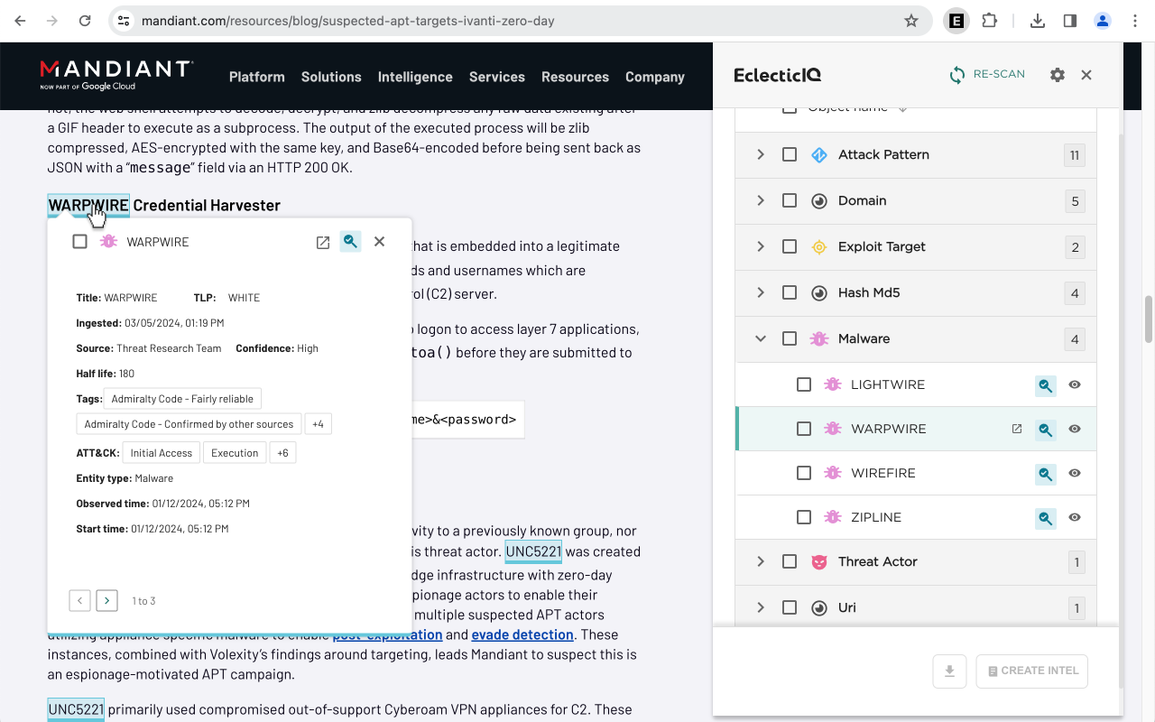
Task: Expand the +6 more ATT&CK tags
Action: [x=282, y=453]
